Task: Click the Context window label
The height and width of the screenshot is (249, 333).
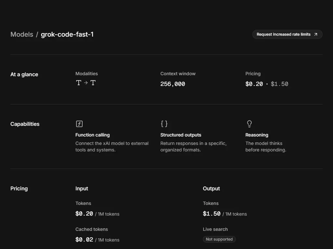Action: pyautogui.click(x=178, y=74)
